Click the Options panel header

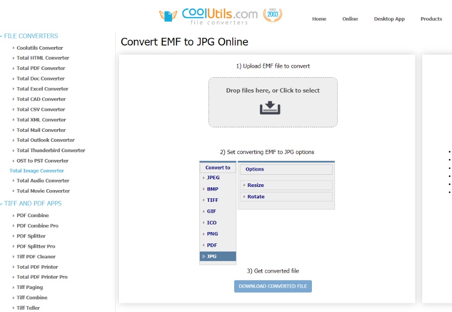[286, 169]
